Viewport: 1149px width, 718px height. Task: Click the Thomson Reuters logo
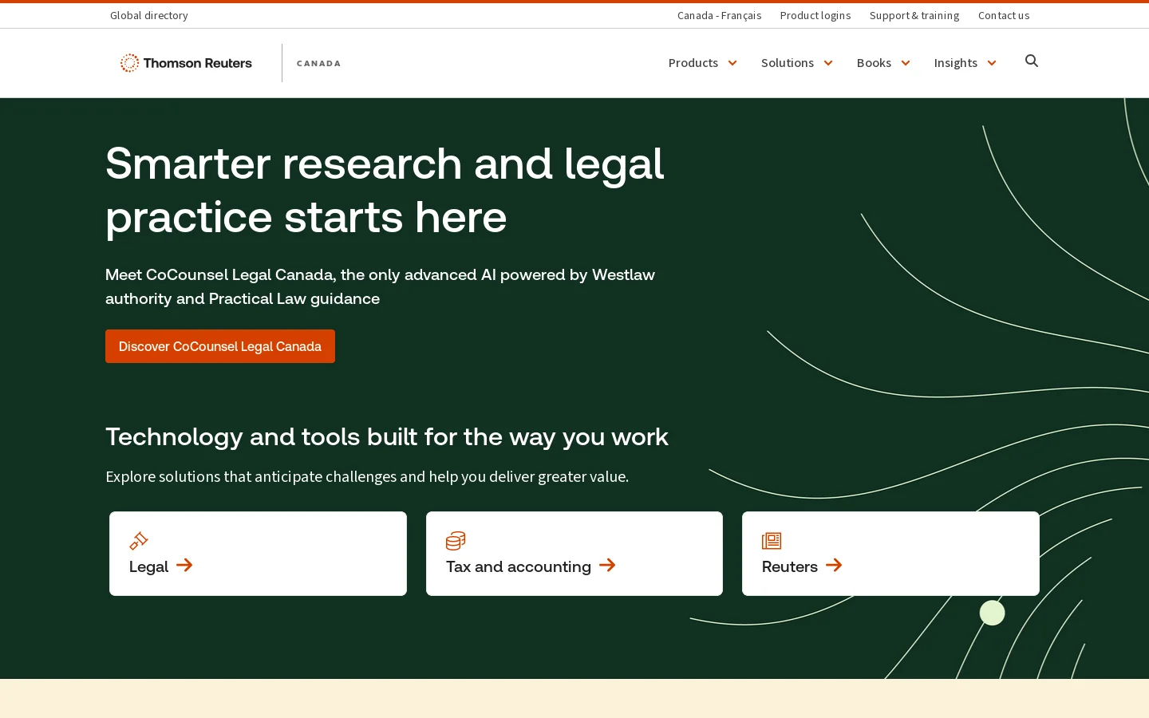(186, 63)
